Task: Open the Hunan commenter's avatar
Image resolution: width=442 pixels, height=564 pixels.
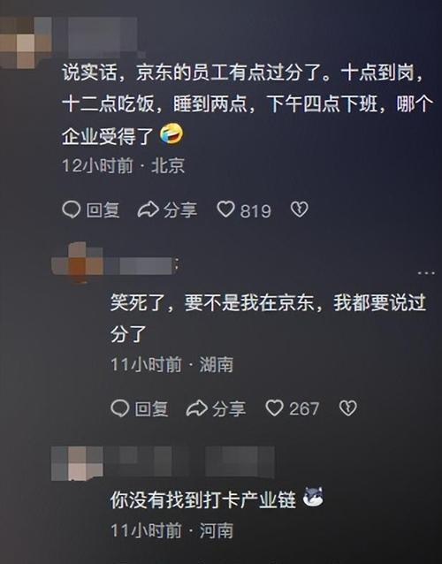Action: (77, 263)
